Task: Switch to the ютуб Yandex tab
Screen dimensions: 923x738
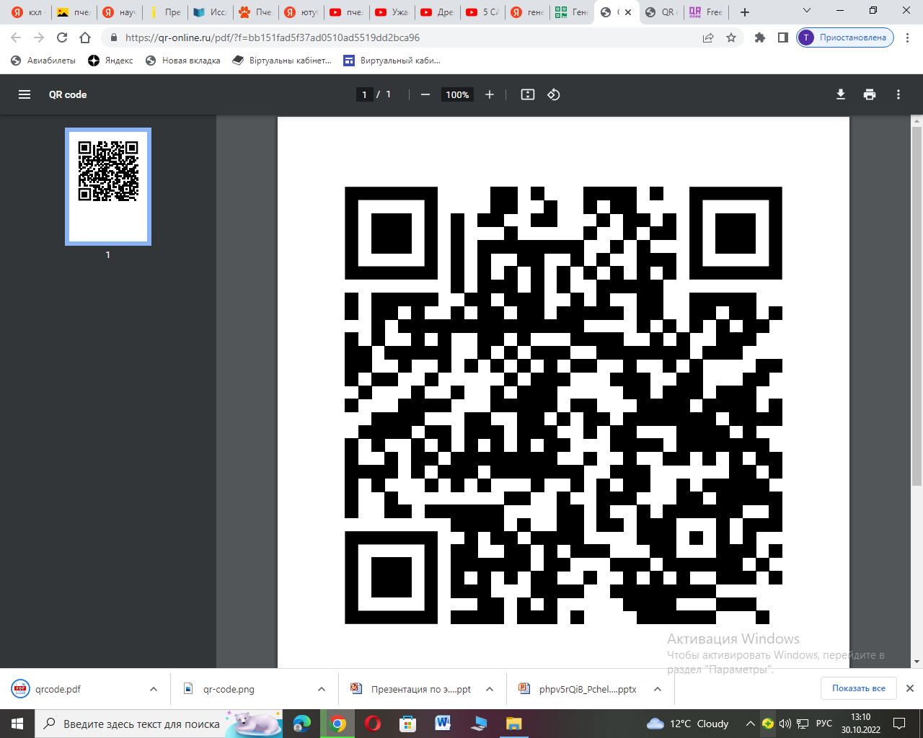Action: 301,12
